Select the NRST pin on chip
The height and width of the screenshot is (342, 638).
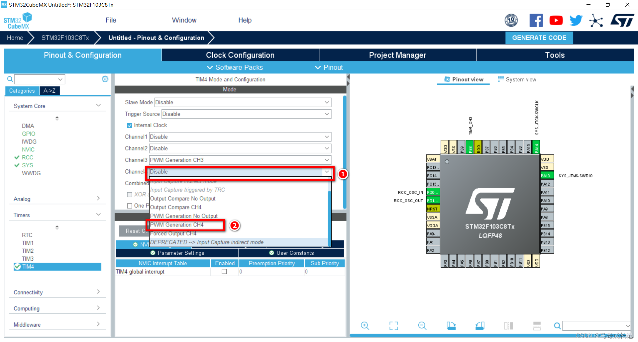click(x=433, y=209)
